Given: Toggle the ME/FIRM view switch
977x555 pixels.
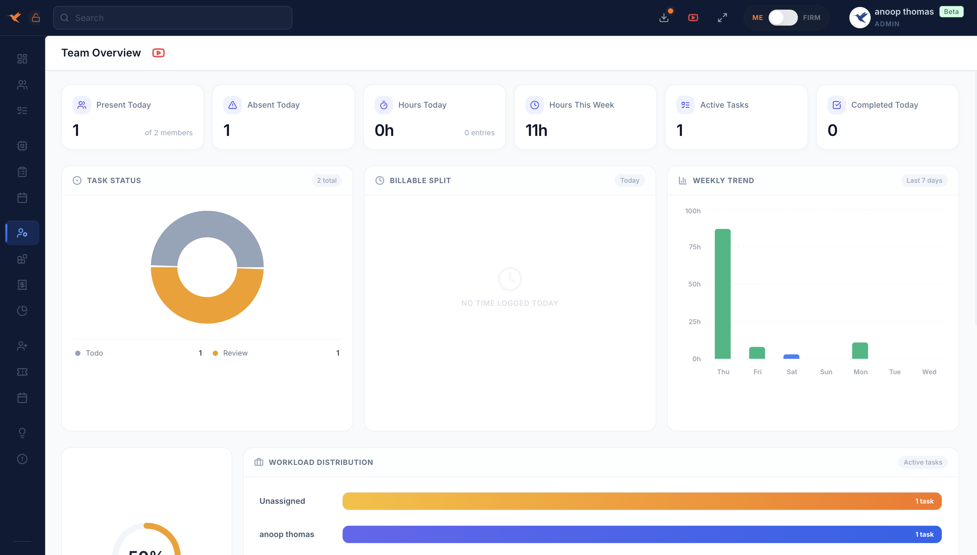Looking at the screenshot, I should click(x=783, y=18).
